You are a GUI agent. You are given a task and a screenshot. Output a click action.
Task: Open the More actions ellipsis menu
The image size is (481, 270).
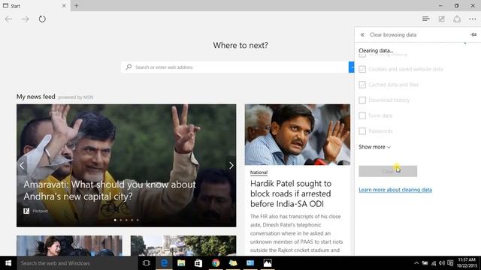point(473,19)
